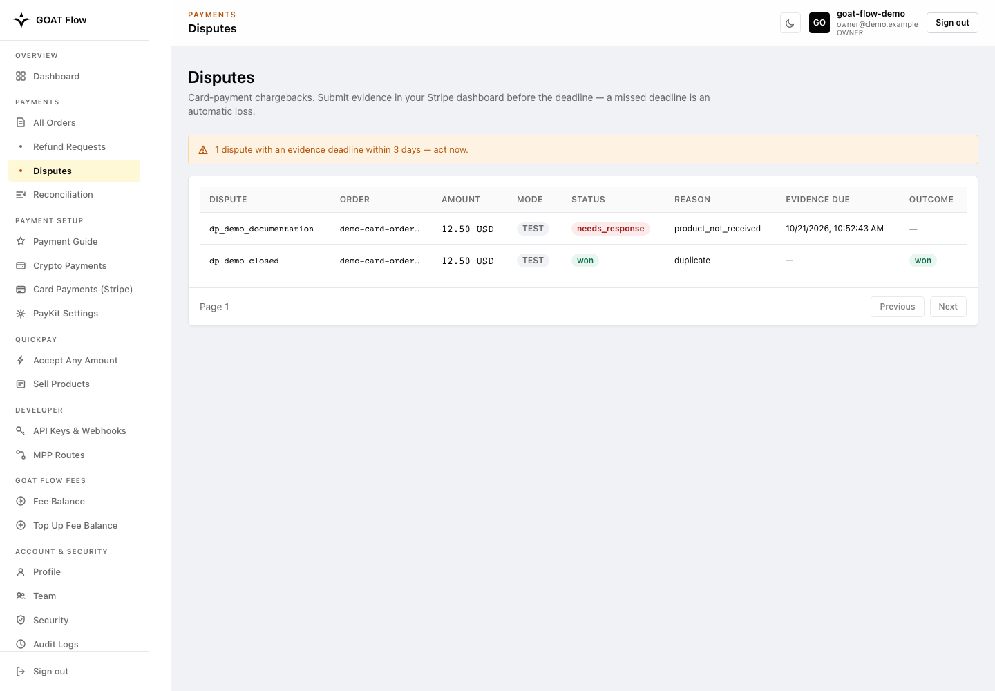
Task: Open the Team page link
Action: pyautogui.click(x=74, y=596)
